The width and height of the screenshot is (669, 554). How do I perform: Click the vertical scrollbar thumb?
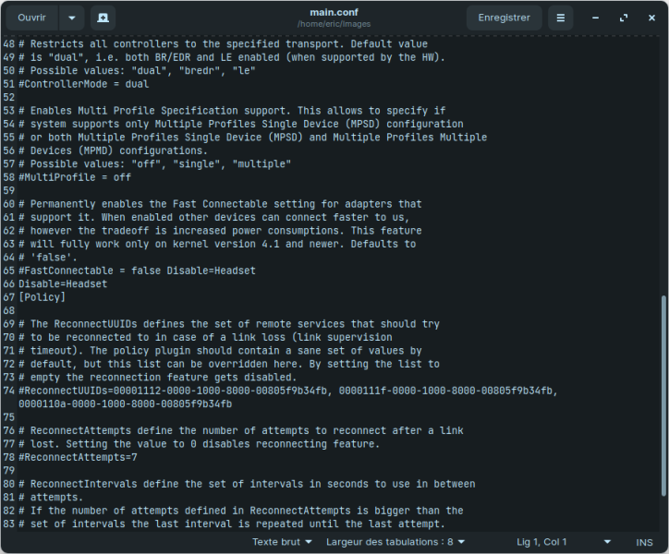point(663,396)
